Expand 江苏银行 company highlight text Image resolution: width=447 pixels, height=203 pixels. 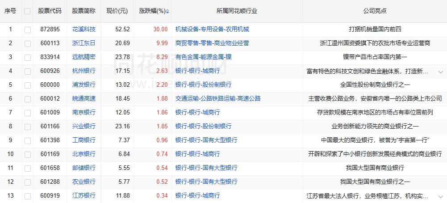click(440, 196)
